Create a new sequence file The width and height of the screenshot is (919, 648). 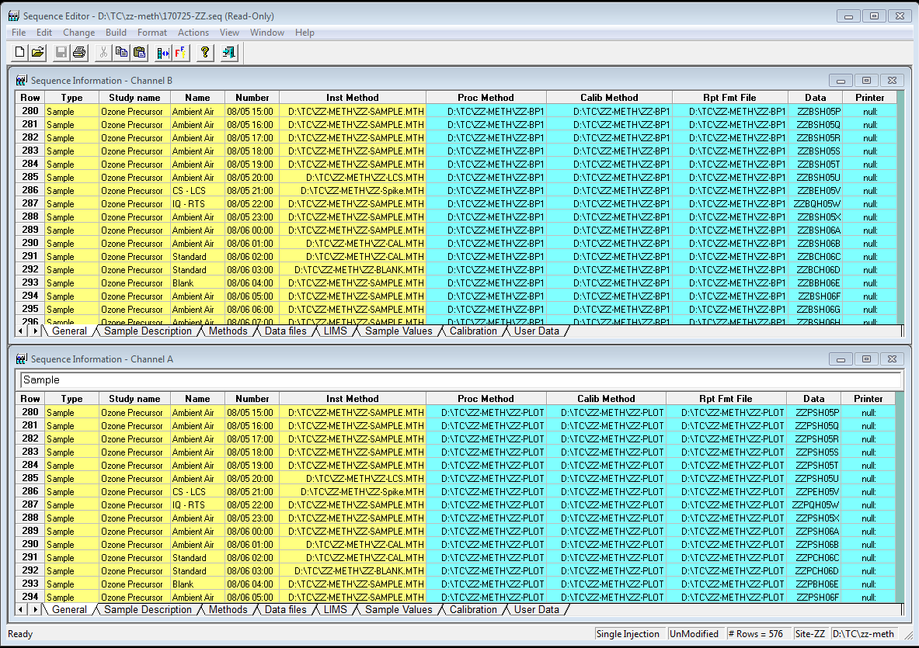[x=18, y=52]
